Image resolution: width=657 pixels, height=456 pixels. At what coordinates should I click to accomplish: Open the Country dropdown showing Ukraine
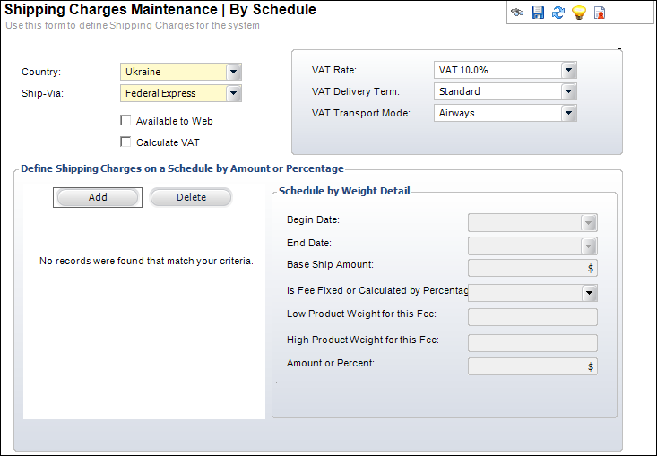pos(233,72)
